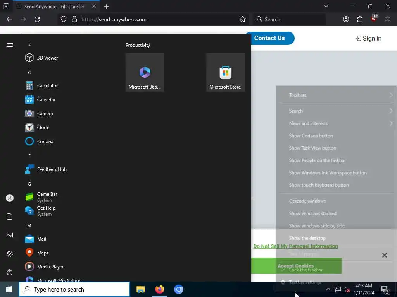Choose Show the desktop
This screenshot has width=397, height=297.
click(x=336, y=238)
